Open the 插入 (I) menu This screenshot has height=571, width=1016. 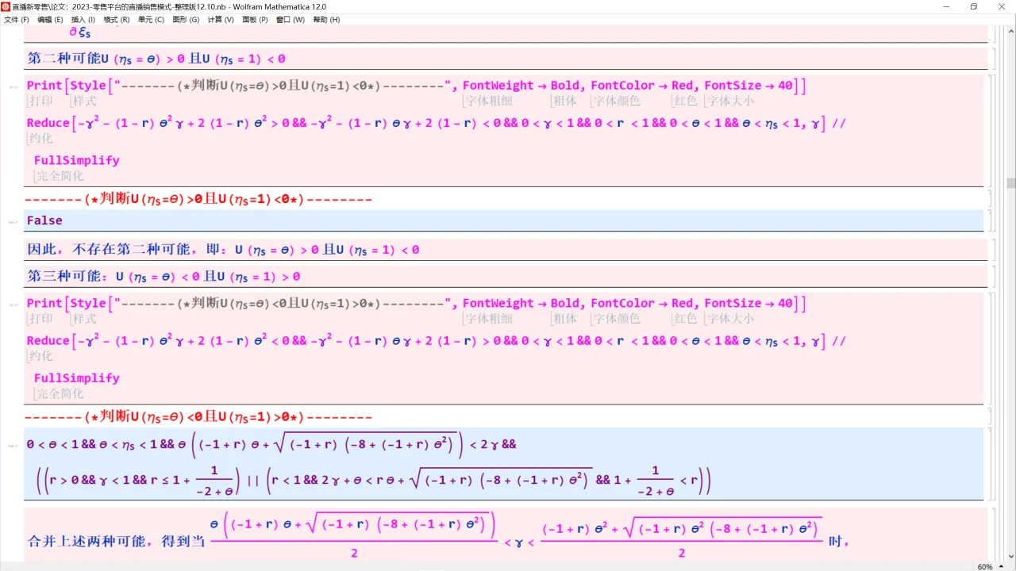(83, 20)
